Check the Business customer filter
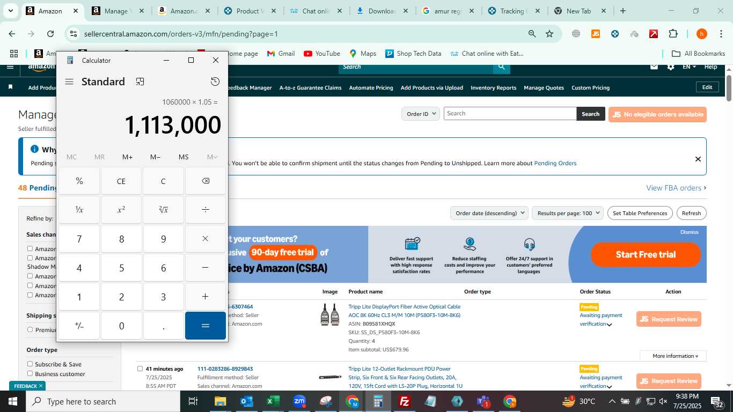The height and width of the screenshot is (412, 733). tap(30, 374)
